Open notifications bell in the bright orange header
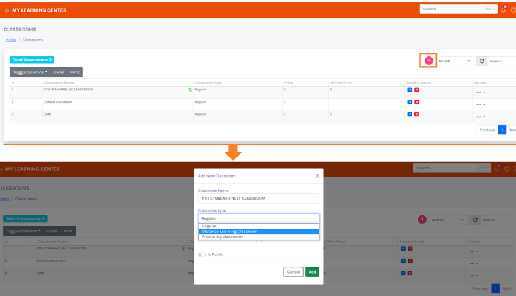 tap(503, 9)
